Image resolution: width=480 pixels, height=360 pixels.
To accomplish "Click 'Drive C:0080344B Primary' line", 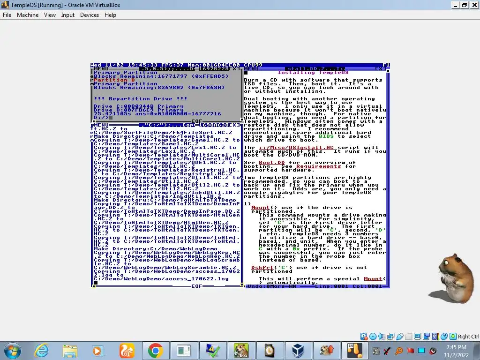I will point(139,106).
